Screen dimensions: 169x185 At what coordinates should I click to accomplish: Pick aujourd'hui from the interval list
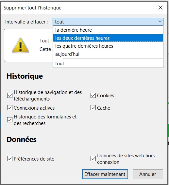point(108,54)
